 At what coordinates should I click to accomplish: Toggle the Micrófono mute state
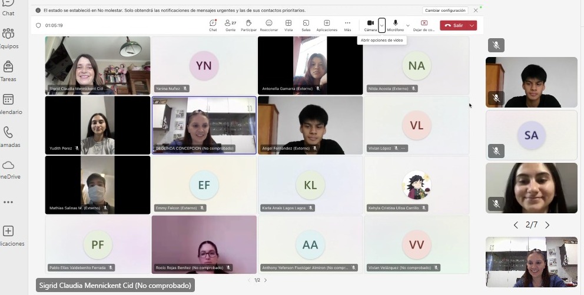(396, 25)
